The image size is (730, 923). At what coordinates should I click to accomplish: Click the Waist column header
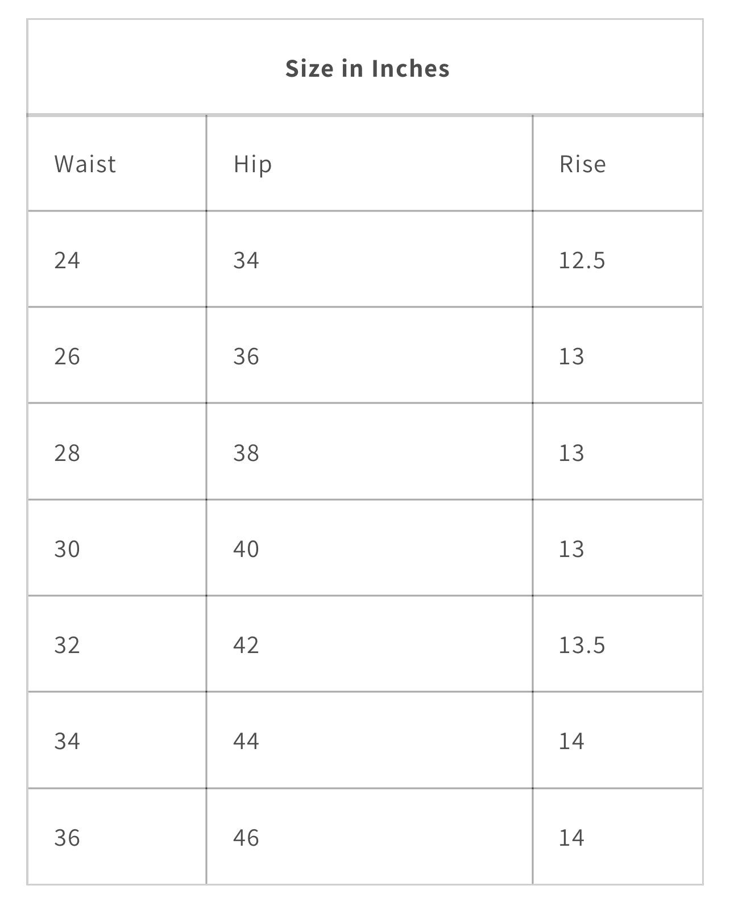point(85,164)
